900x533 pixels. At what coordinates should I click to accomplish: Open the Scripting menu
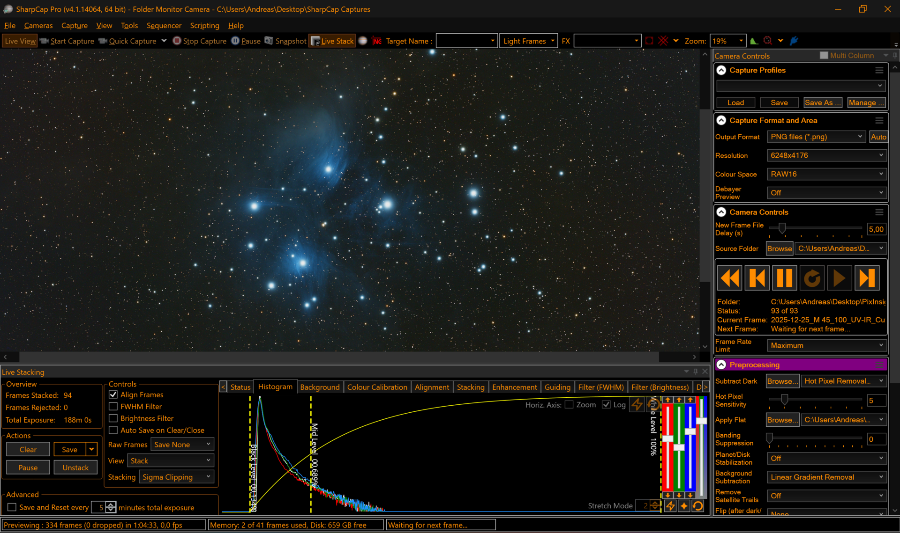204,26
